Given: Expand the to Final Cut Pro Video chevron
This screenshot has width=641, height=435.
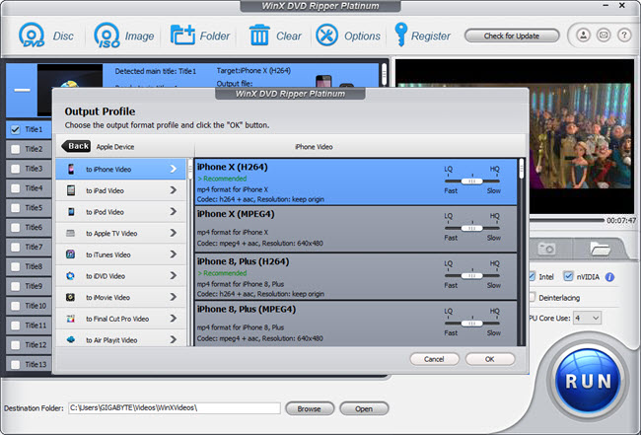Looking at the screenshot, I should click(x=174, y=319).
